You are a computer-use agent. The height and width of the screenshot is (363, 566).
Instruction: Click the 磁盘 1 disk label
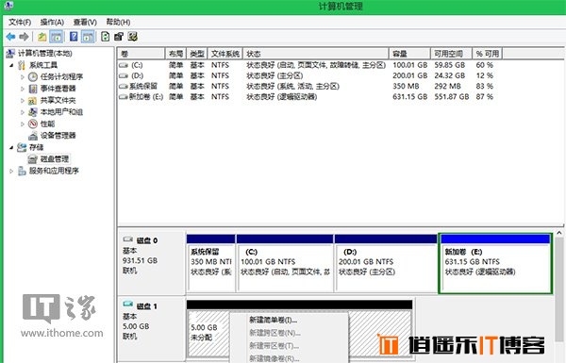pos(147,306)
